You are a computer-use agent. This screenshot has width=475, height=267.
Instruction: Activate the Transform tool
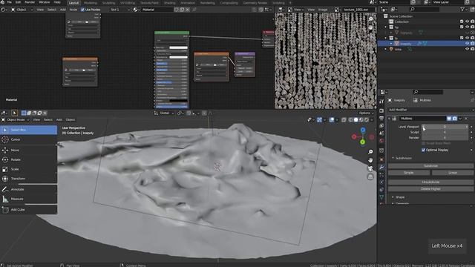pos(28,179)
